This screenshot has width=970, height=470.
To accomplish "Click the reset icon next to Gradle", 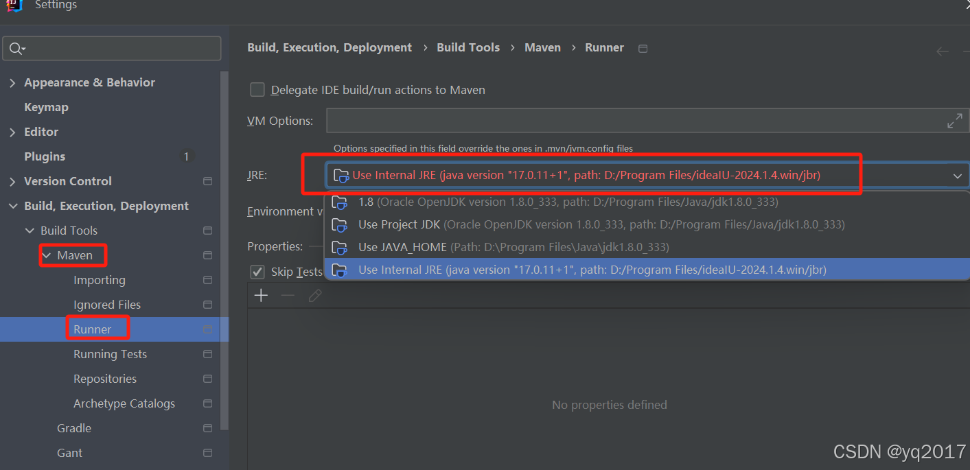I will click(207, 427).
